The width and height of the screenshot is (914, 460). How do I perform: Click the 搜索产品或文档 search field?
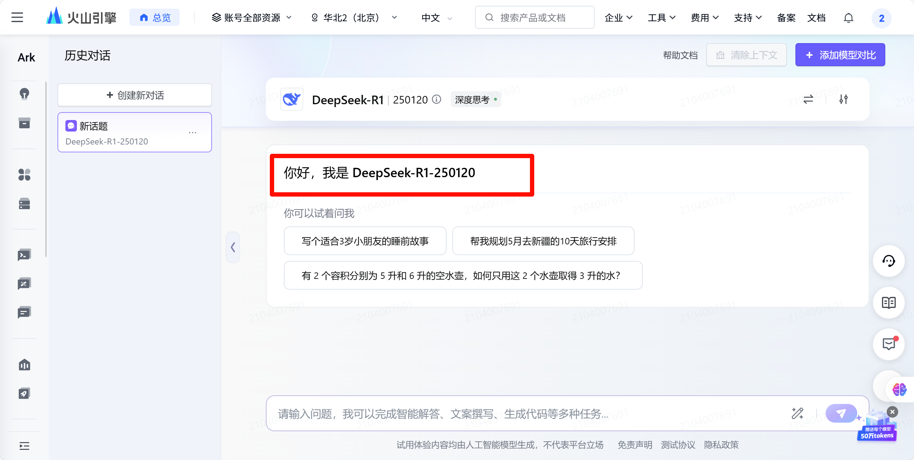pos(535,18)
